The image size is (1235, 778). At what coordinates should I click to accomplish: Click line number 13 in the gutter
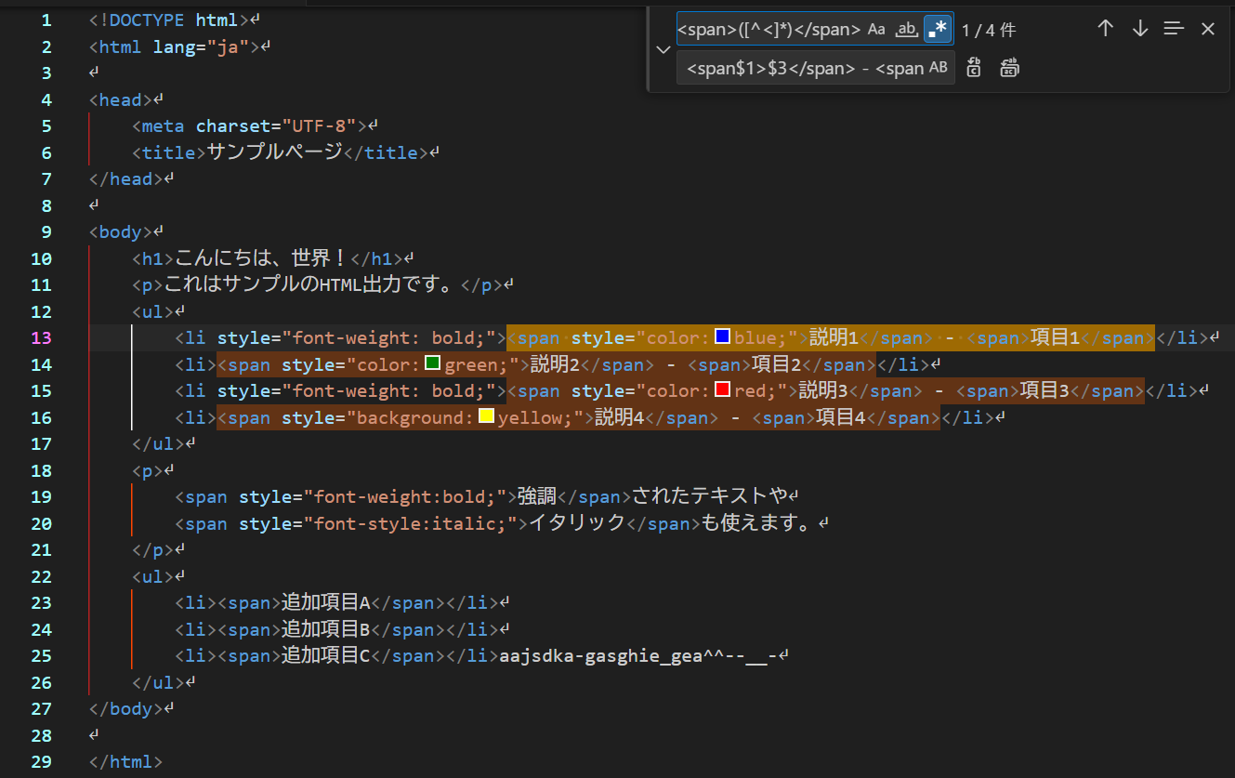(42, 337)
